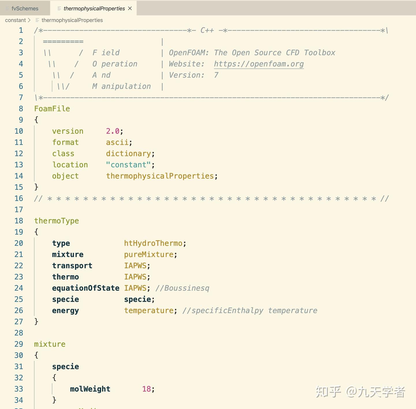Screen dimensions: 416x409
Task: Click the pureMixture value
Action: pos(149,254)
